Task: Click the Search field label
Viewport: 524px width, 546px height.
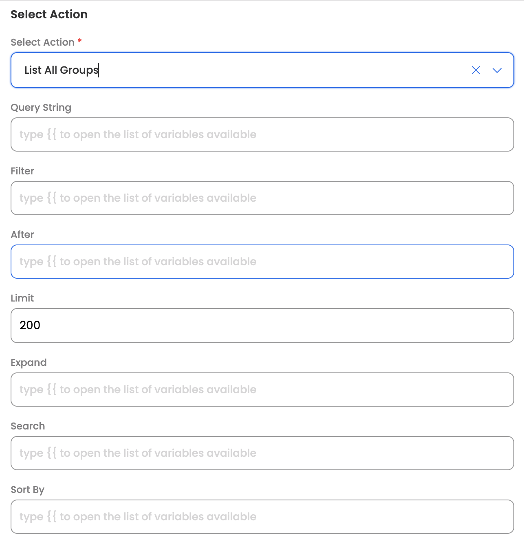Action: (x=28, y=426)
